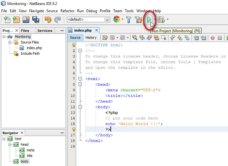Click the Build Project hammer icon
The image size is (228, 166).
click(129, 20)
